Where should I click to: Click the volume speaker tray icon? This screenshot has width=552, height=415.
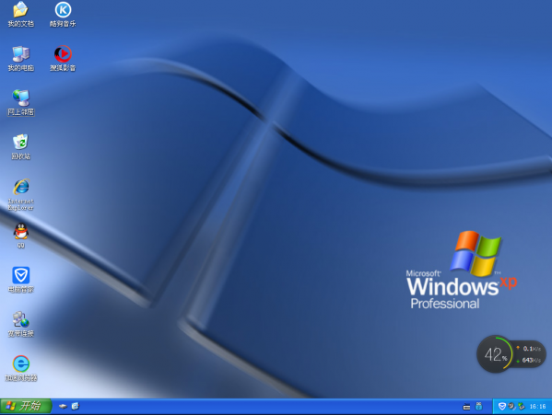tap(511, 407)
